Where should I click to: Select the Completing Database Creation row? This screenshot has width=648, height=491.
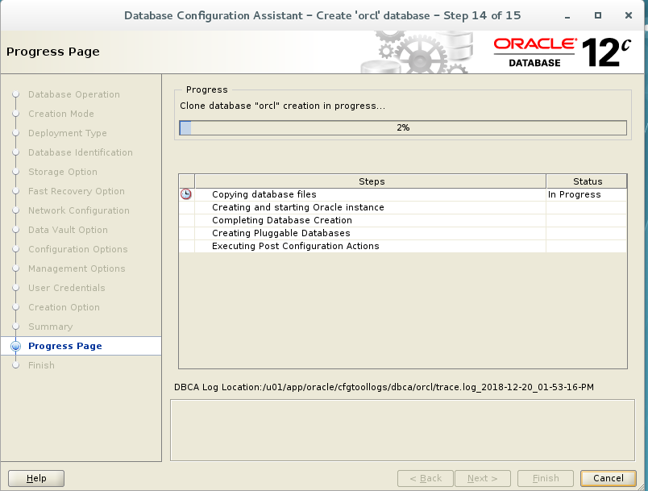pyautogui.click(x=403, y=220)
